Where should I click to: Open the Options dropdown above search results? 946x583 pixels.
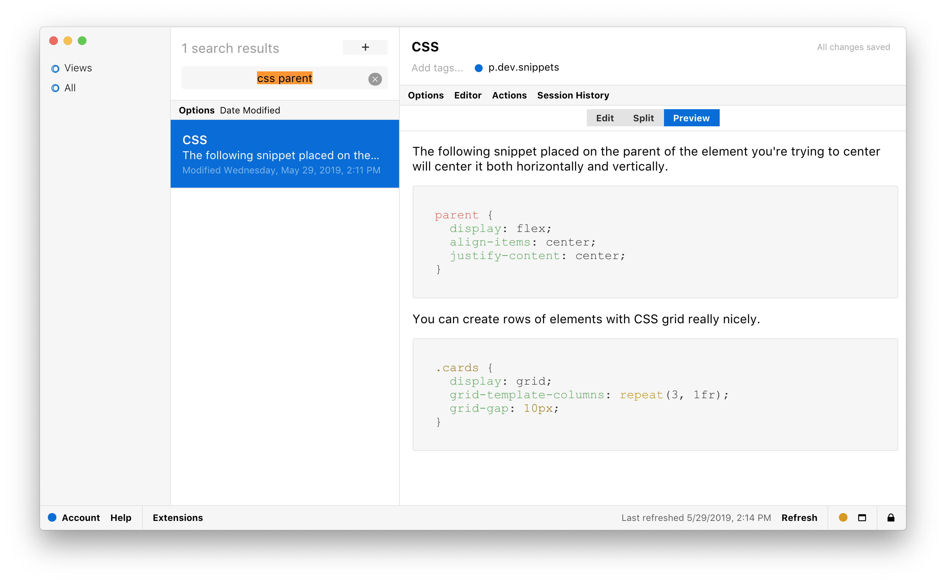[197, 110]
